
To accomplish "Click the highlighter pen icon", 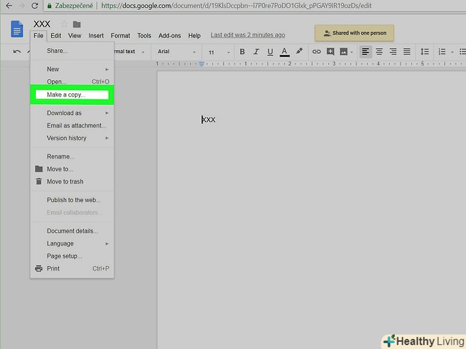I will 299,52.
